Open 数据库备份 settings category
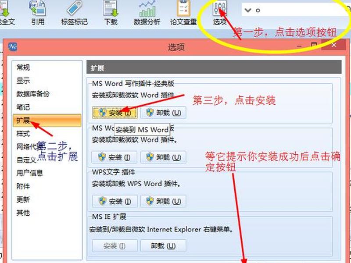 pyautogui.click(x=47, y=94)
